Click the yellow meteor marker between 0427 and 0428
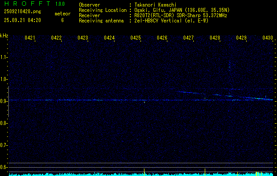 tap(205, 172)
